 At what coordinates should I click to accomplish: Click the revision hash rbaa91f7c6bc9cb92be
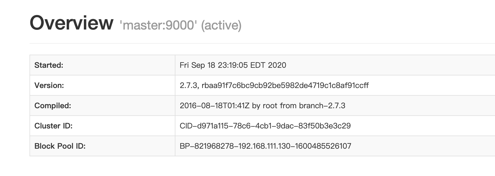point(285,85)
